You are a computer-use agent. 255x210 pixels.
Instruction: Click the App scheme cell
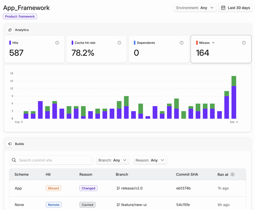pos(18,188)
